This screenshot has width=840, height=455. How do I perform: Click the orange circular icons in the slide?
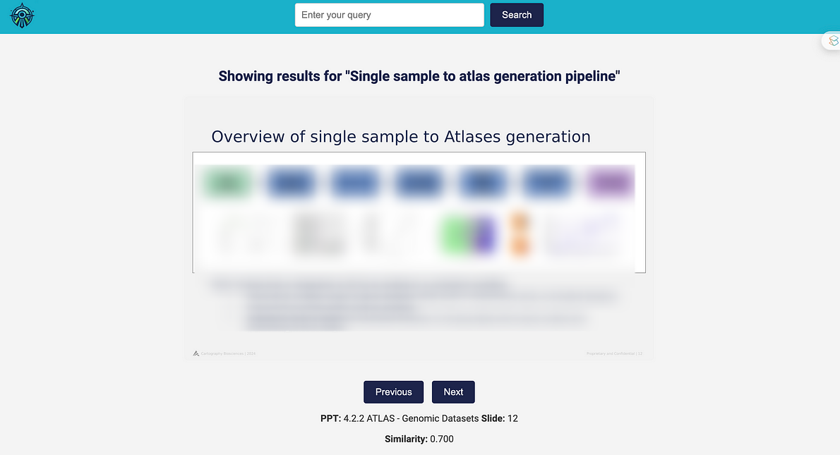520,233
